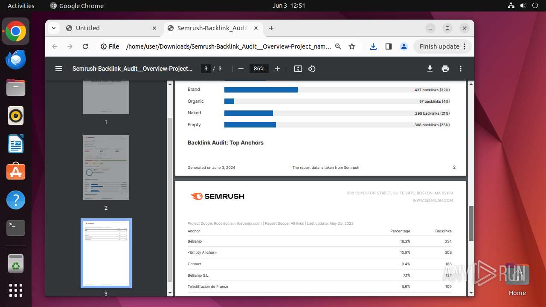The height and width of the screenshot is (307, 546).
Task: Click the address bar URL field
Action: click(x=228, y=46)
